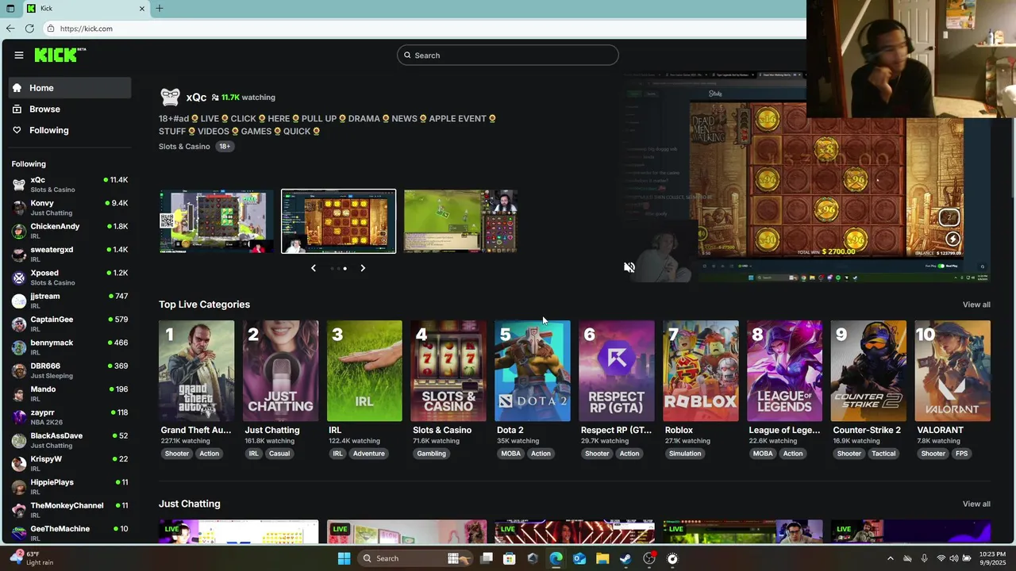Open Xposed in Following list
The height and width of the screenshot is (571, 1016).
tap(70, 278)
